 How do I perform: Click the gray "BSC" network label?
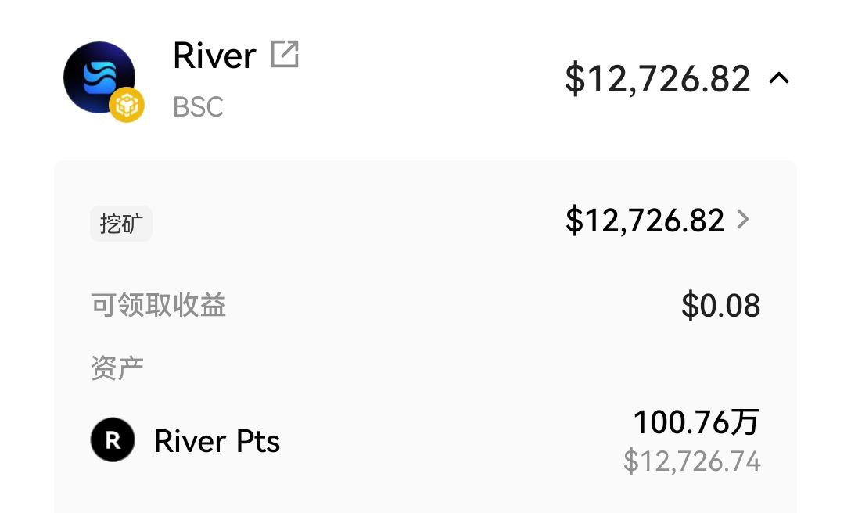[x=198, y=107]
